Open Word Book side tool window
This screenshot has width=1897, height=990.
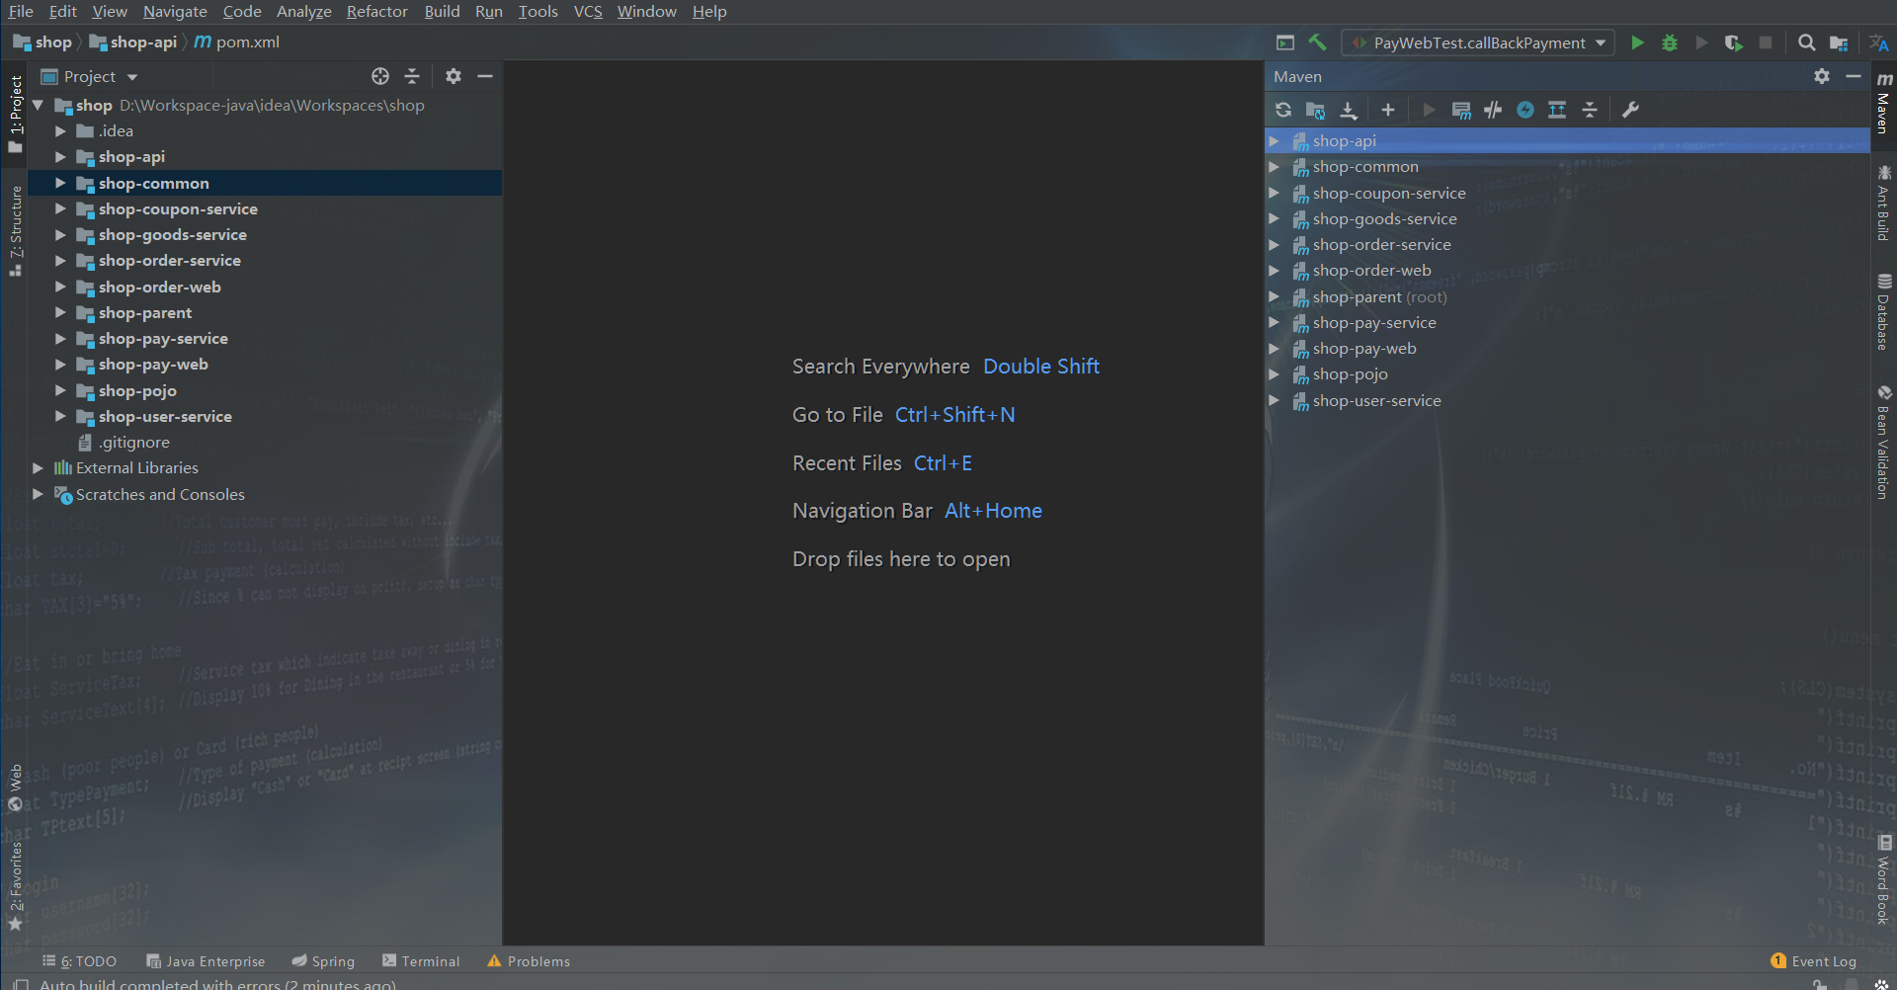coord(1884,880)
